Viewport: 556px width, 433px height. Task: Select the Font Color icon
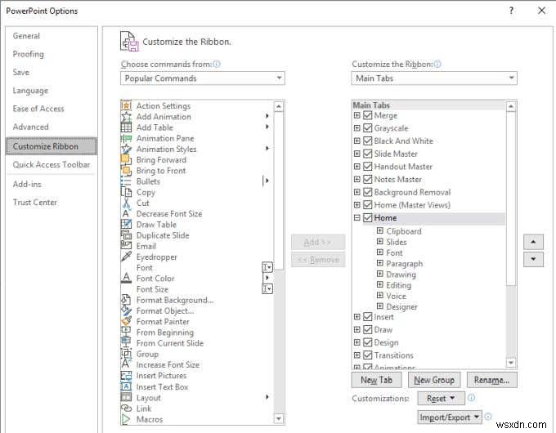click(126, 278)
